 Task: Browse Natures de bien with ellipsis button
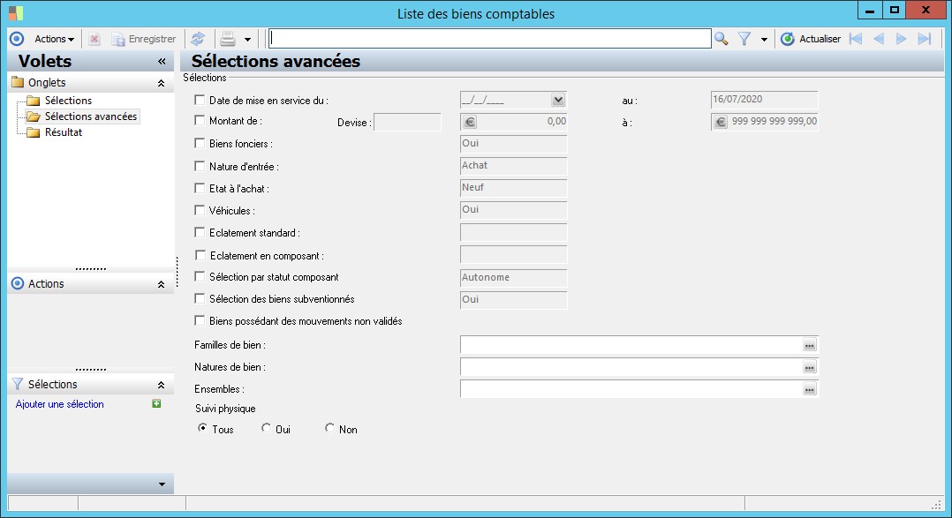[x=809, y=367]
